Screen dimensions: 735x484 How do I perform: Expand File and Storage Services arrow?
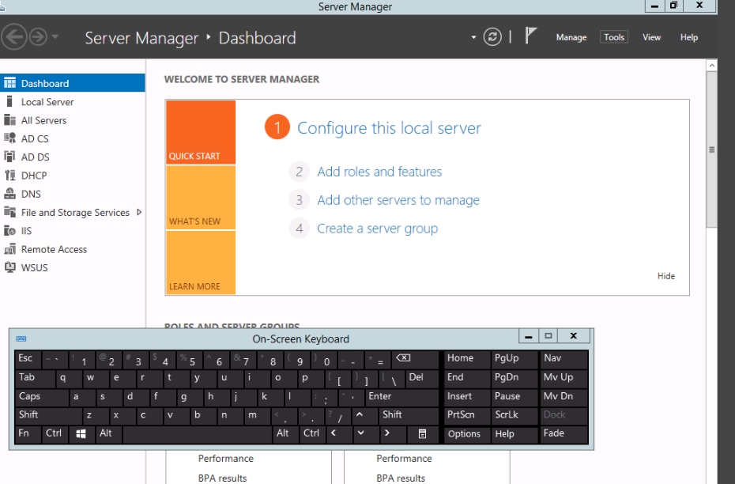pyautogui.click(x=139, y=212)
